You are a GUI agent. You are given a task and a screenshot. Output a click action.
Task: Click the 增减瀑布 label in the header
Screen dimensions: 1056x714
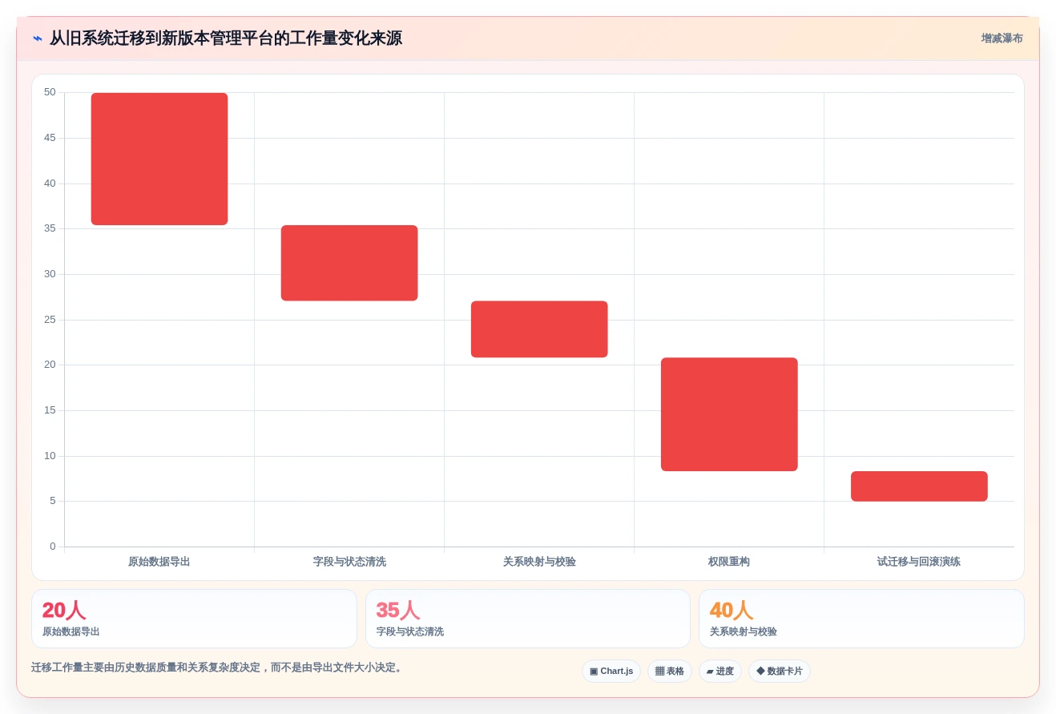[x=1002, y=38]
